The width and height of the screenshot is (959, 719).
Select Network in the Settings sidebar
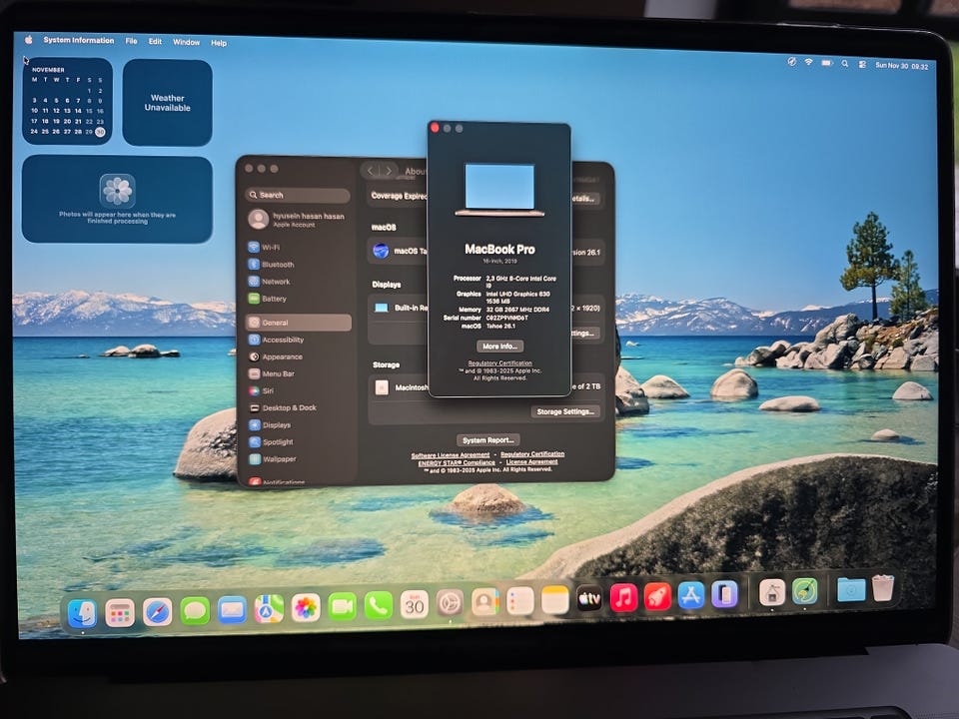coord(298,282)
